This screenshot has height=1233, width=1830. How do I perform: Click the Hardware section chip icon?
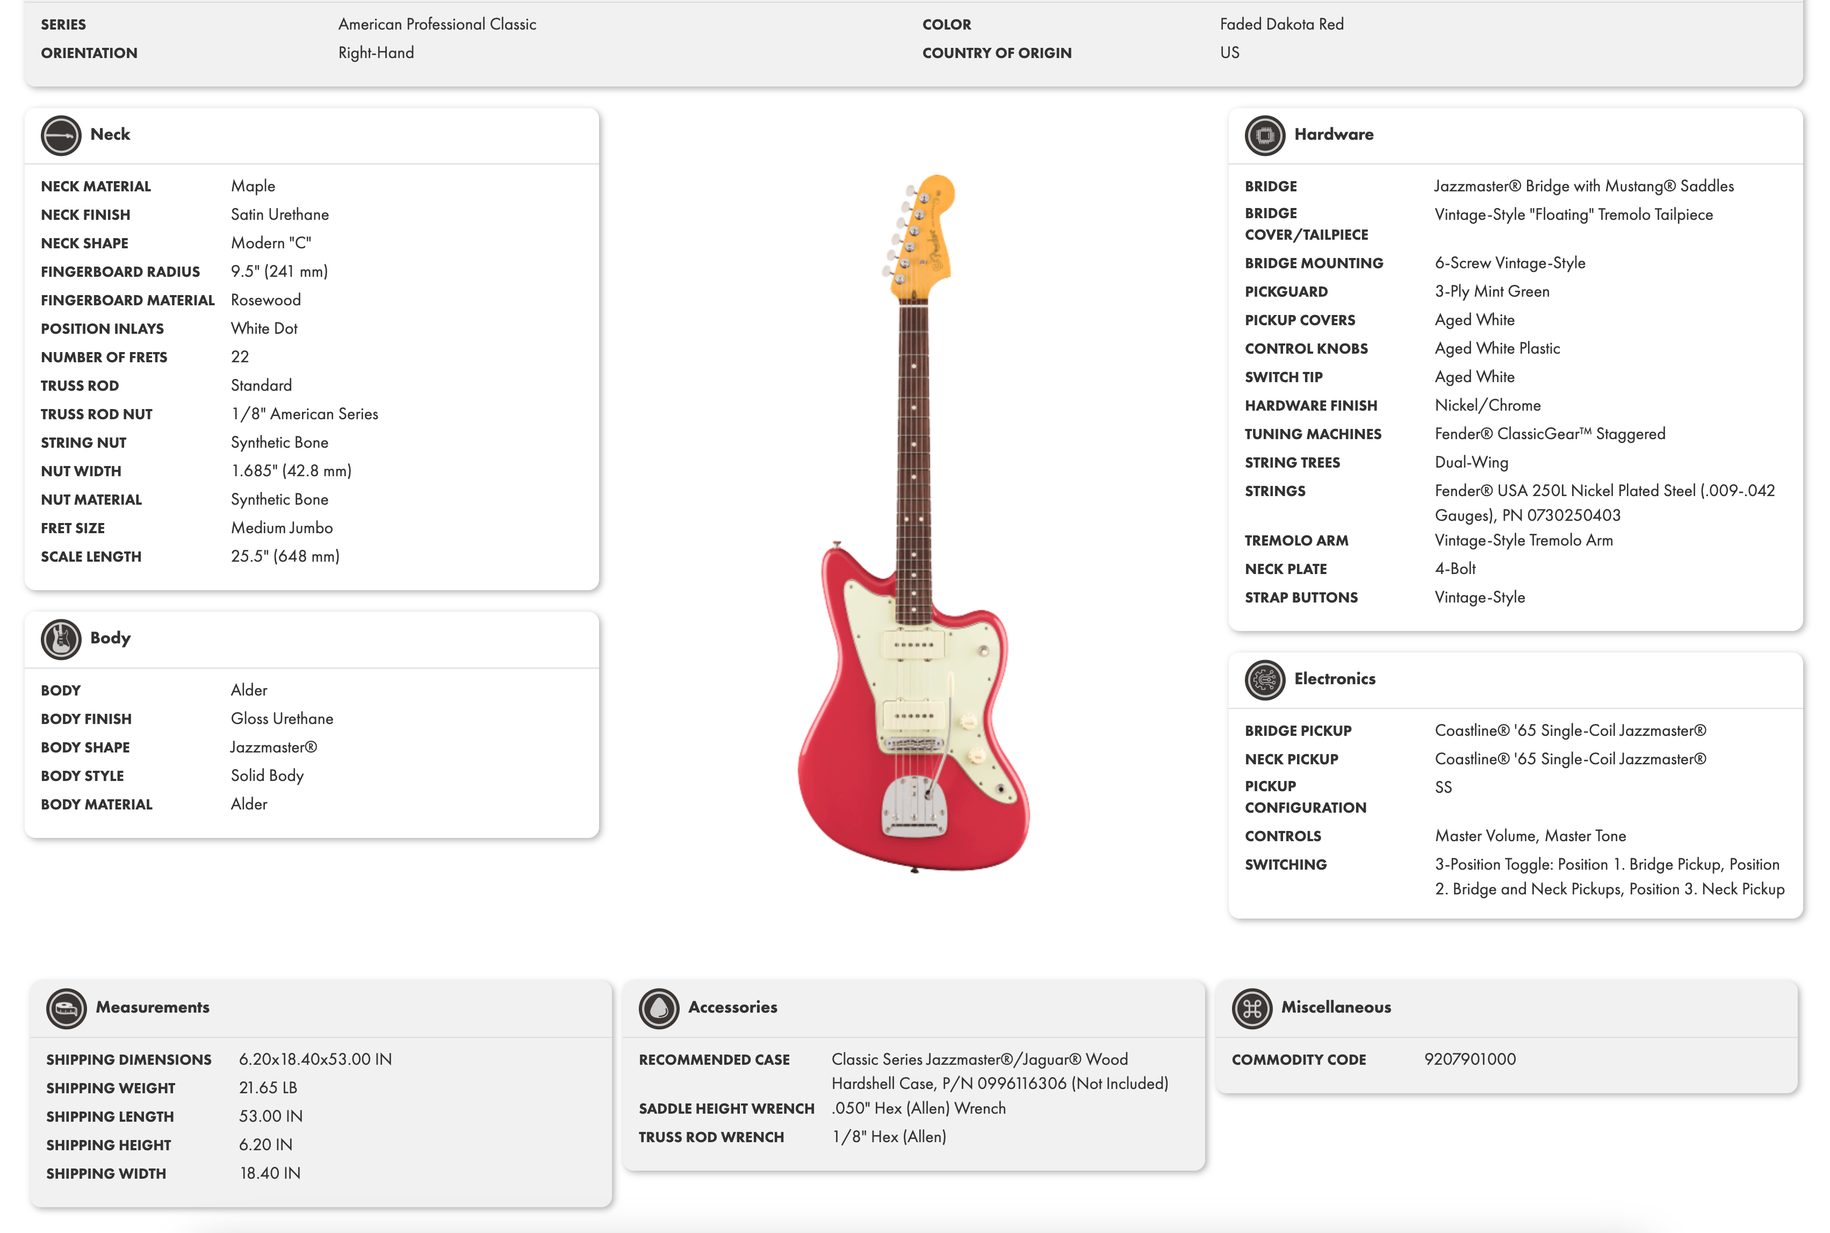coord(1264,135)
